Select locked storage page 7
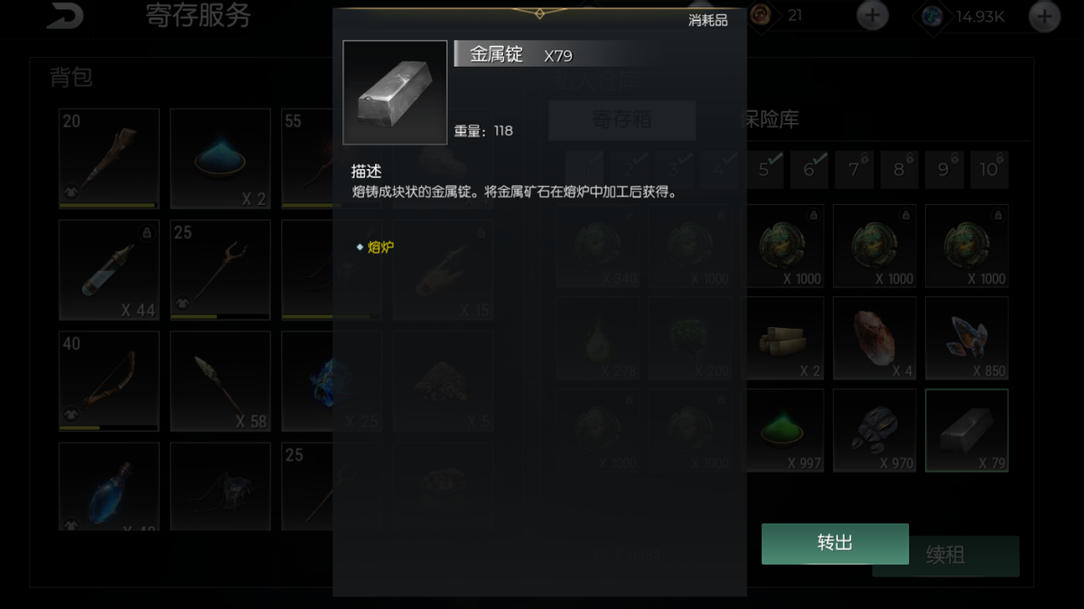 click(x=855, y=170)
